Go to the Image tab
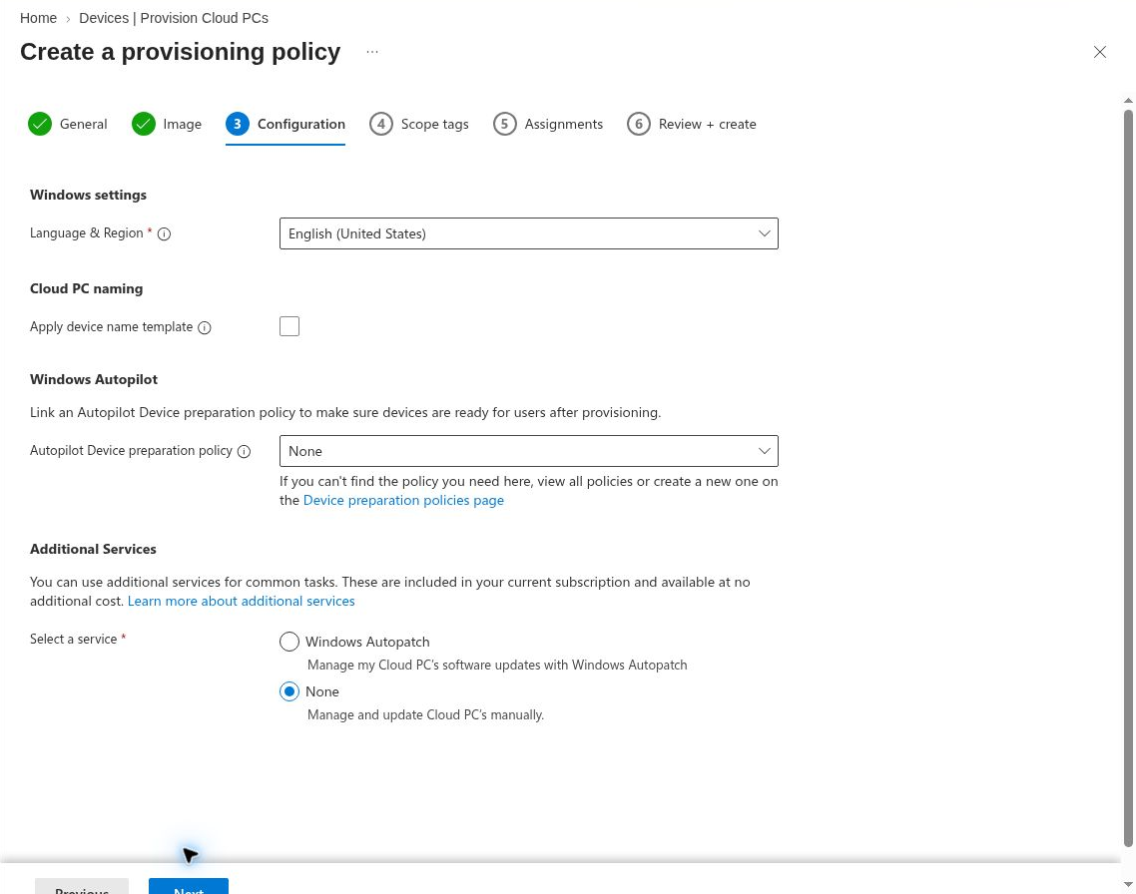1136x894 pixels. [x=182, y=124]
